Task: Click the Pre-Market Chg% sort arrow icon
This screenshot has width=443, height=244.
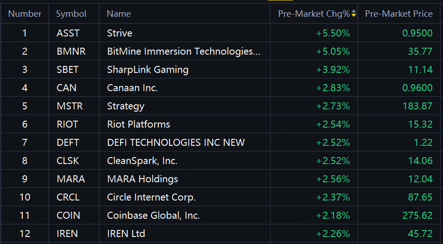Action: 354,14
